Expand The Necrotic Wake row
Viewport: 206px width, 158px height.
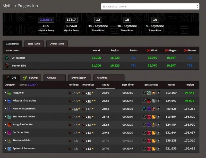pyautogui.click(x=5, y=116)
